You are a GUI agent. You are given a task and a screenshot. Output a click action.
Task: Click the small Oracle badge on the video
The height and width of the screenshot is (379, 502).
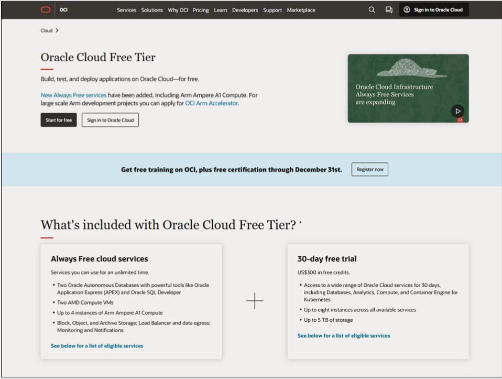pyautogui.click(x=459, y=120)
